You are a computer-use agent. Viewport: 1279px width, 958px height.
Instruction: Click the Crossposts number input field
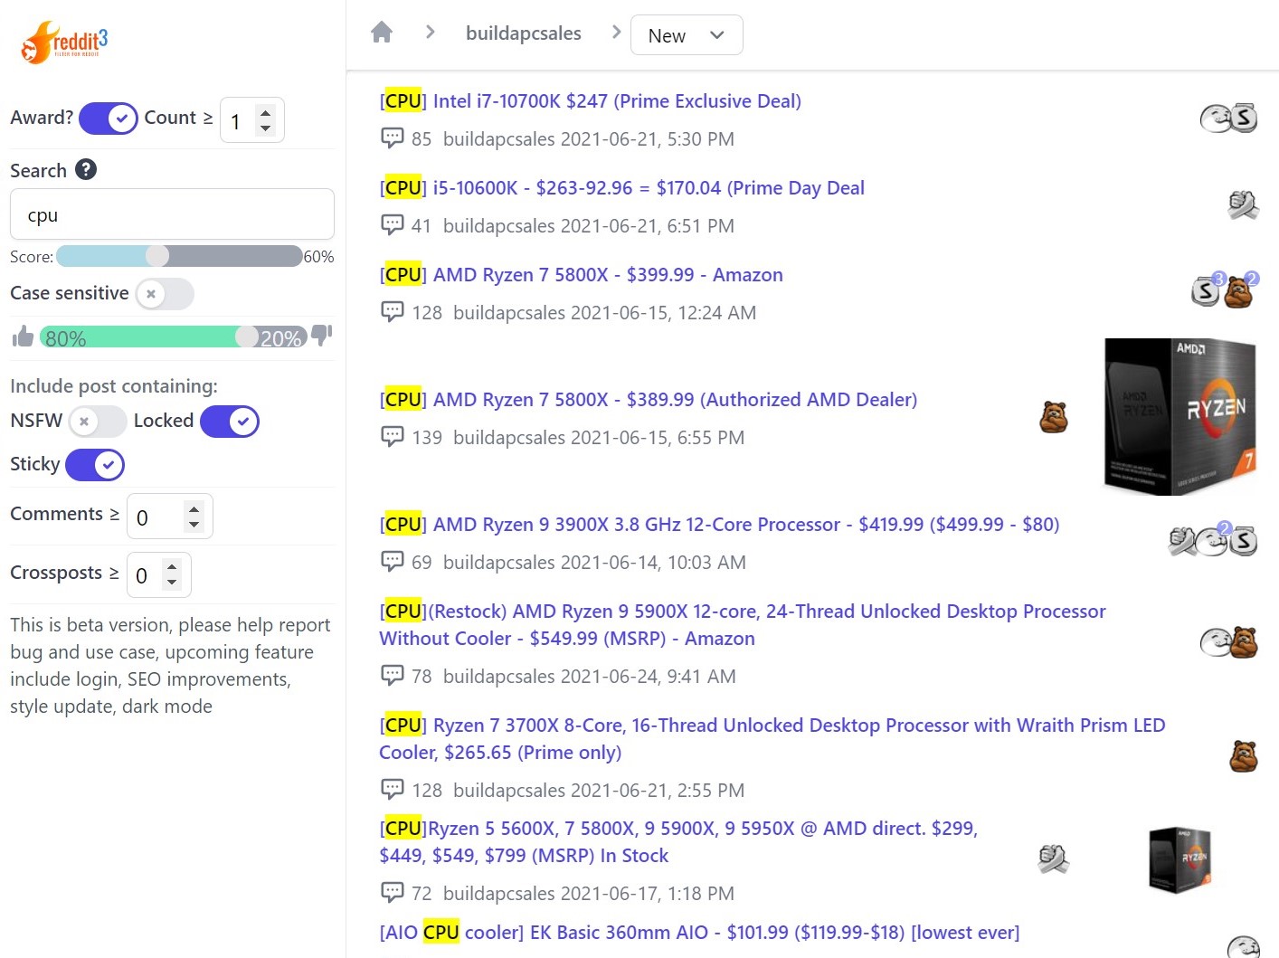pyautogui.click(x=159, y=575)
